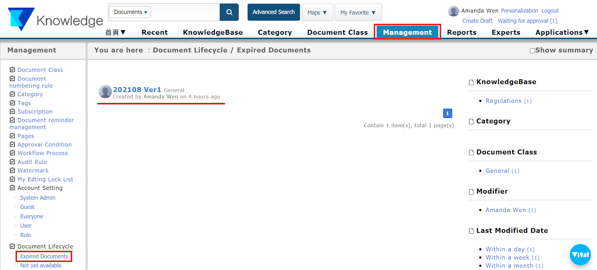Click the avatar beside 202108 Ver1

(x=105, y=92)
